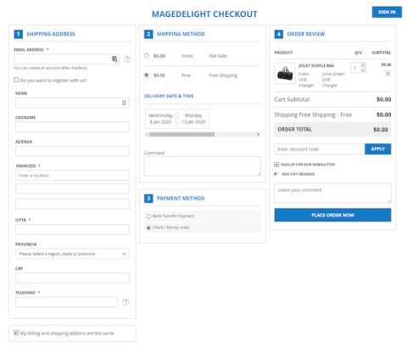Click the Payment Method section heading

181,199
